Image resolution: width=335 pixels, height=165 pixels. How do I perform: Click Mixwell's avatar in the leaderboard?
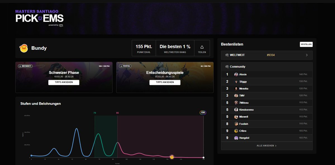coord(236,117)
